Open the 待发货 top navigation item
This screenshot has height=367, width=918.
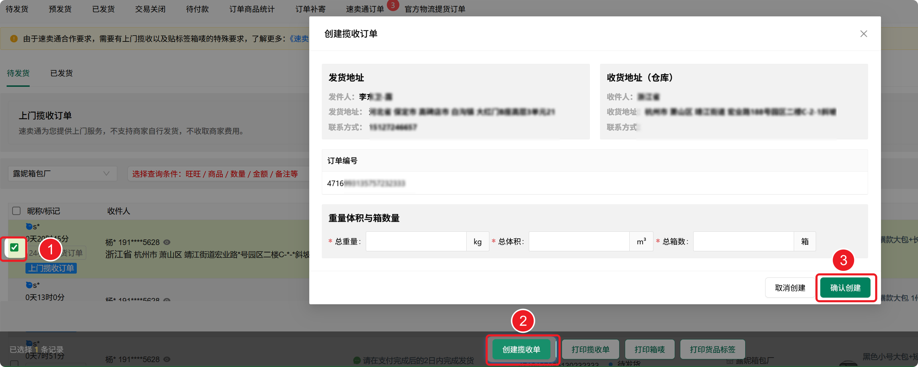(x=17, y=9)
